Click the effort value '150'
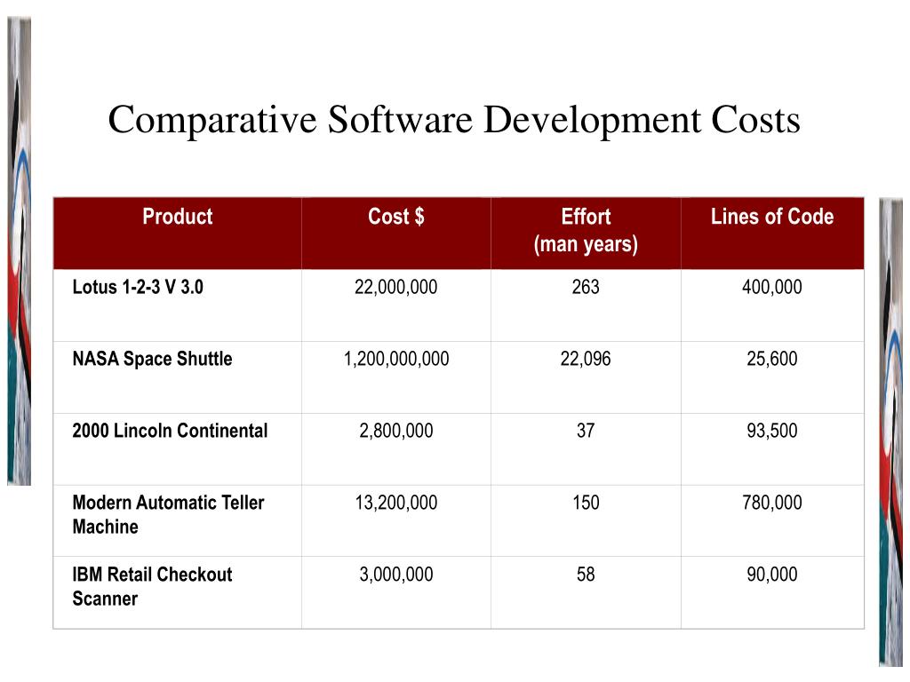 tap(586, 503)
